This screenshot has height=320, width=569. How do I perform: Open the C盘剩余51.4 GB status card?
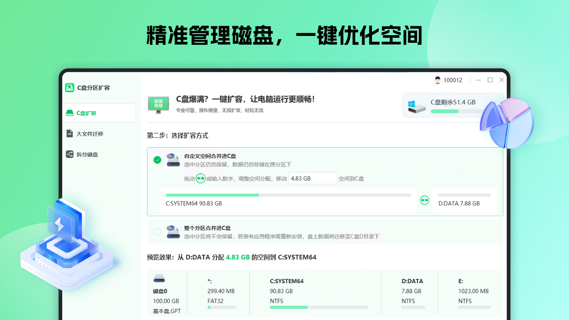click(x=453, y=105)
